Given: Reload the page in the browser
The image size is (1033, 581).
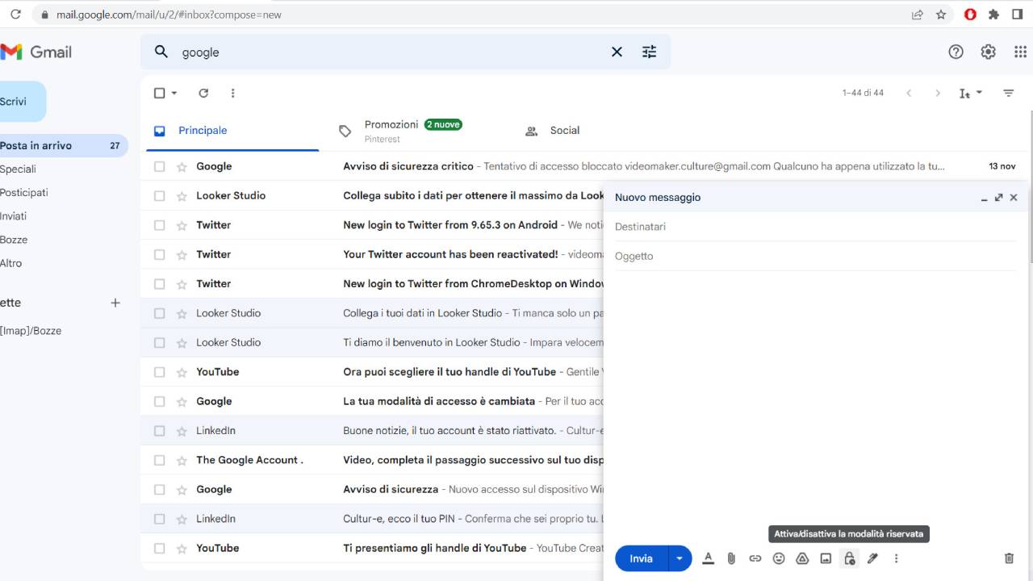Looking at the screenshot, I should pyautogui.click(x=15, y=15).
